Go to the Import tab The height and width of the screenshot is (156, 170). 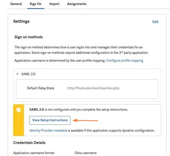click(x=54, y=4)
